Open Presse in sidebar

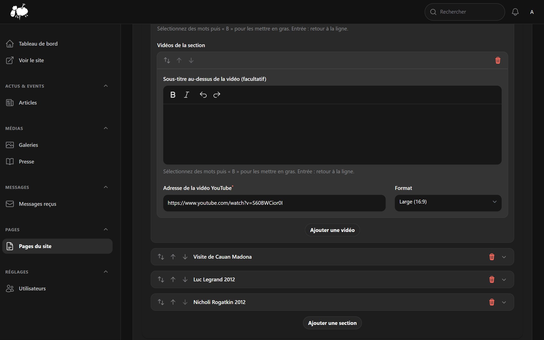coord(57,161)
